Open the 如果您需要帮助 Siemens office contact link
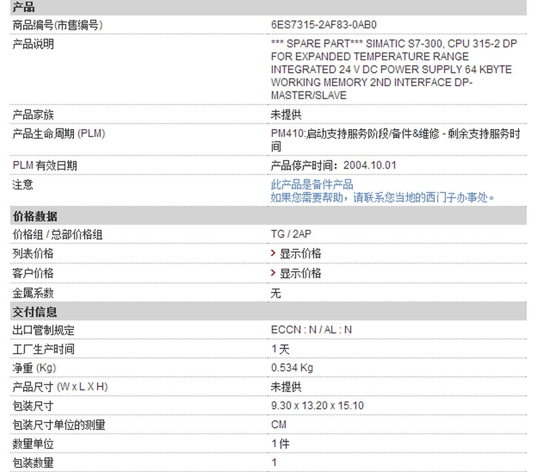Image resolution: width=543 pixels, height=472 pixels. coord(382,197)
